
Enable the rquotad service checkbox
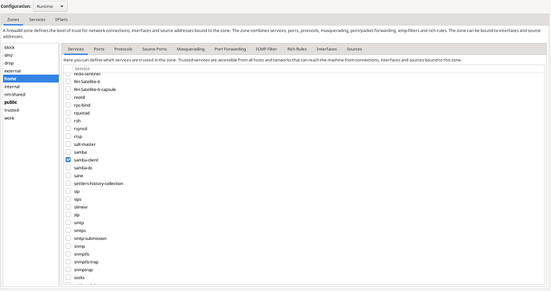(68, 112)
